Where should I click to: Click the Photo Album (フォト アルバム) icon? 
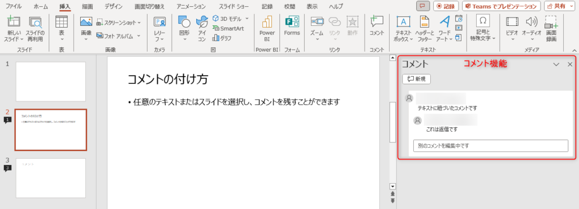[100, 35]
